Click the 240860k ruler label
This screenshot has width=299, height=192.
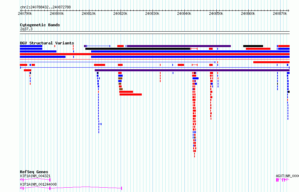tap(248, 13)
